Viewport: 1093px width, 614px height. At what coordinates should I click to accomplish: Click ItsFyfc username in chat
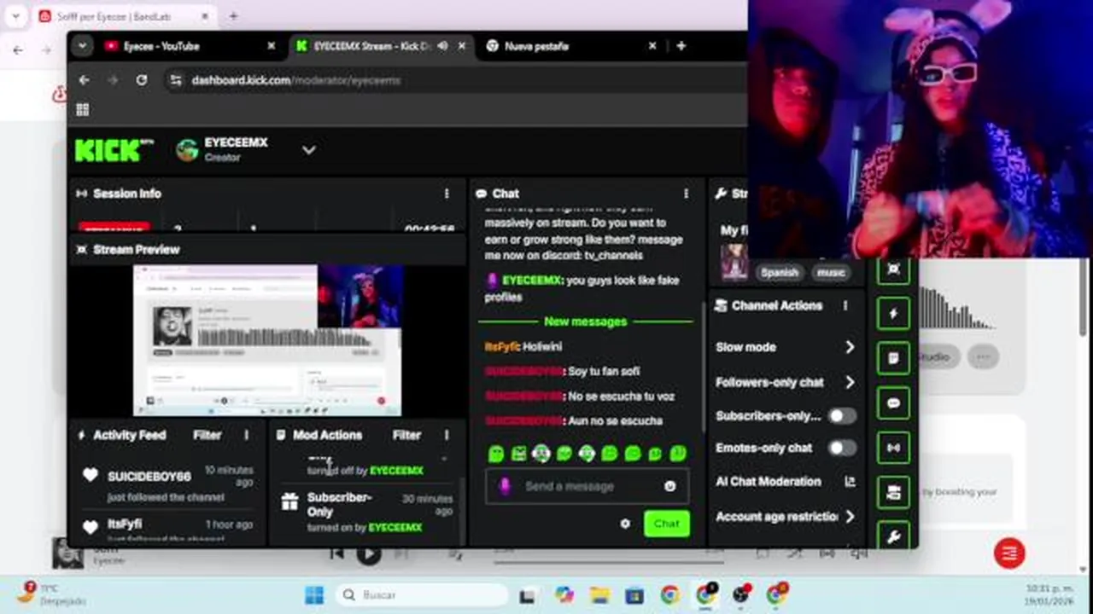pos(502,346)
